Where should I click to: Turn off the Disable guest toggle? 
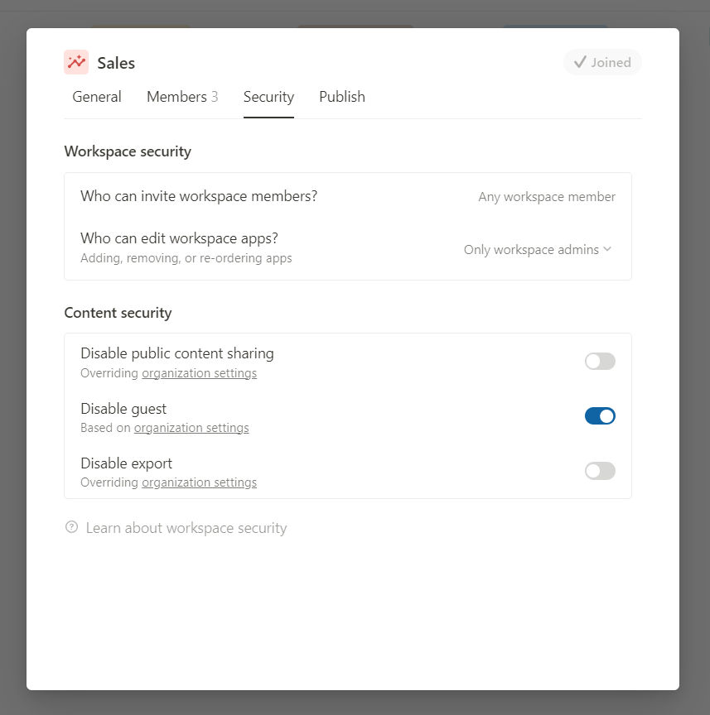(600, 416)
